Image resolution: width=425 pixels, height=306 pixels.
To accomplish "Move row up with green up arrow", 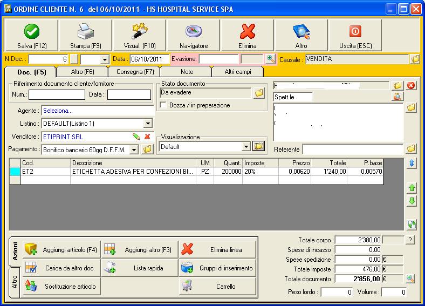I will tap(412, 188).
